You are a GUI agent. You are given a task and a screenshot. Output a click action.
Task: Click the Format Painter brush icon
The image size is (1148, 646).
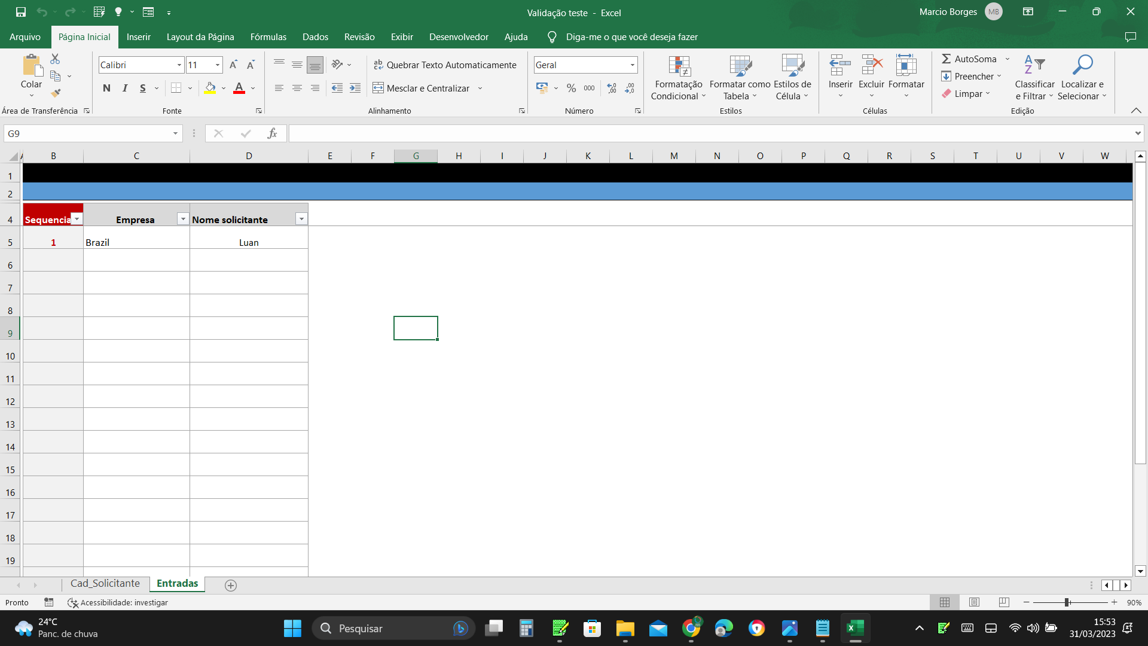pyautogui.click(x=55, y=93)
